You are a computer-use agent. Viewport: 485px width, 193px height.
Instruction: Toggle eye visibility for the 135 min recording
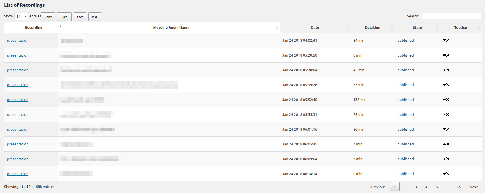[444, 100]
